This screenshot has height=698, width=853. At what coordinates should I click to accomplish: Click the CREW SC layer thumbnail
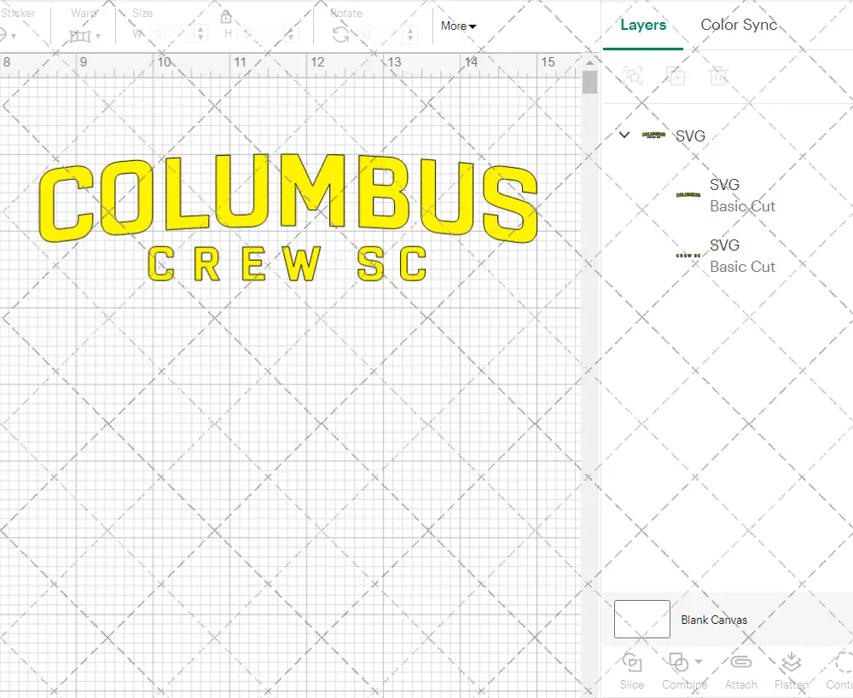click(x=688, y=256)
